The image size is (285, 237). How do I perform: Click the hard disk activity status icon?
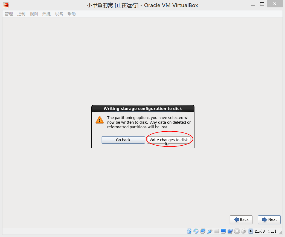point(189,231)
